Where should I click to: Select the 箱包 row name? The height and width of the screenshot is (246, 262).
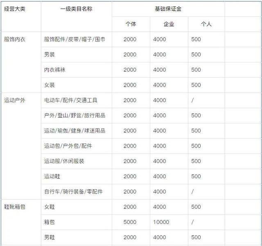[x=50, y=222]
